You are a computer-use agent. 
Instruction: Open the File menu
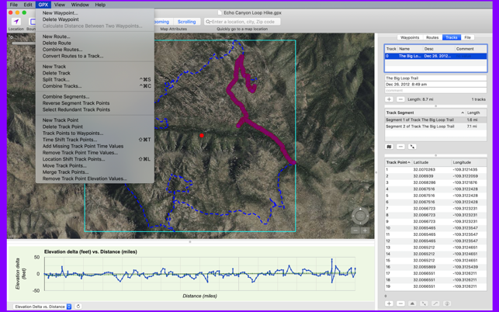14,5
